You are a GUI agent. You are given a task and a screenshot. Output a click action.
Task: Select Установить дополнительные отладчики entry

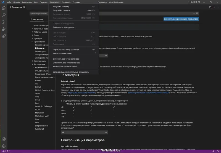tap(73, 72)
